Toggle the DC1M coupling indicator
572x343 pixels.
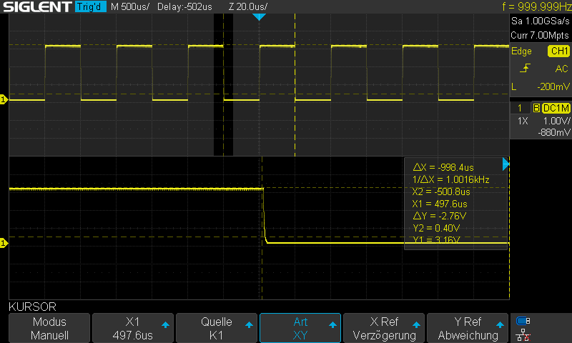(x=556, y=108)
